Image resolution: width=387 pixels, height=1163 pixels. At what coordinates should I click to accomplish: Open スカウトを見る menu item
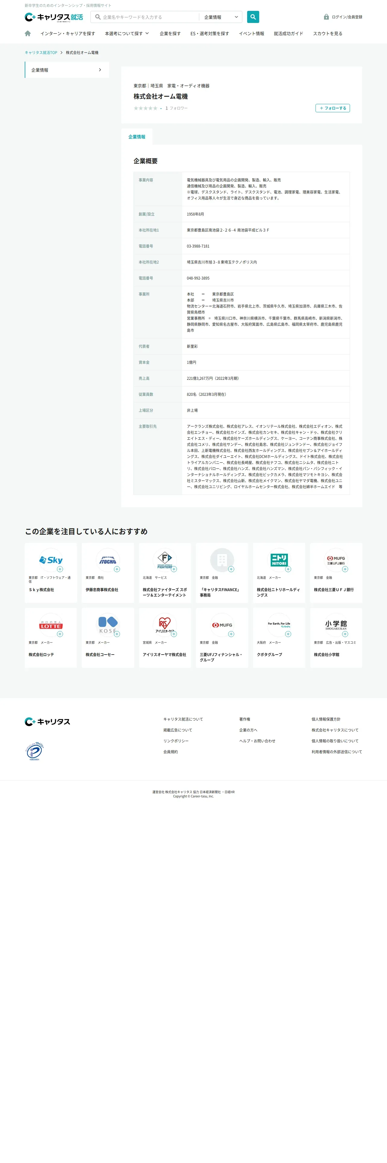point(328,34)
